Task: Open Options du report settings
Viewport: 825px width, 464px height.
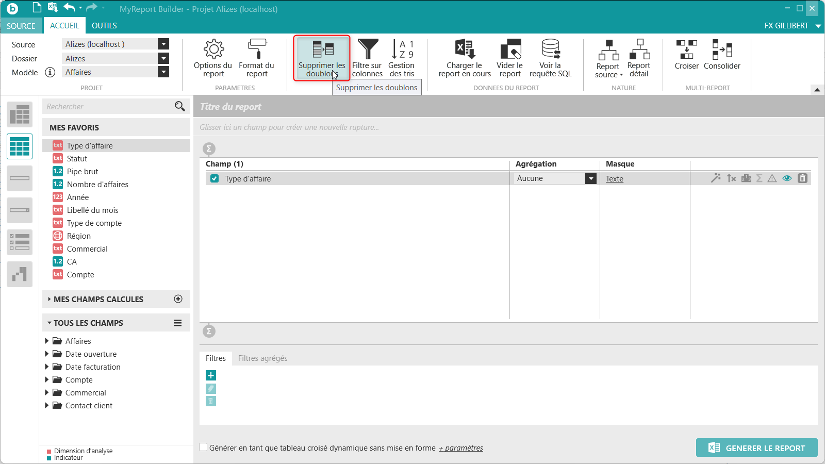Action: click(213, 58)
